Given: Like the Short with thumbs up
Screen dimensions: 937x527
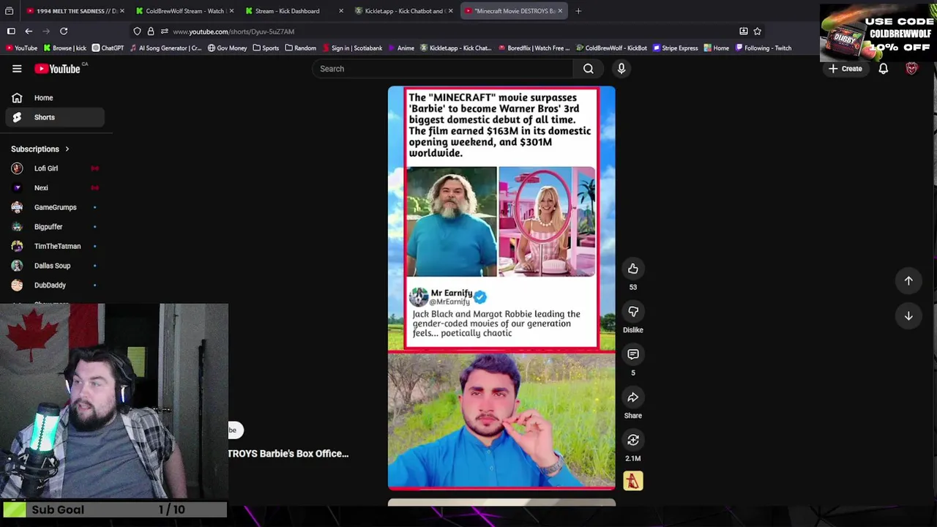Looking at the screenshot, I should pos(633,269).
